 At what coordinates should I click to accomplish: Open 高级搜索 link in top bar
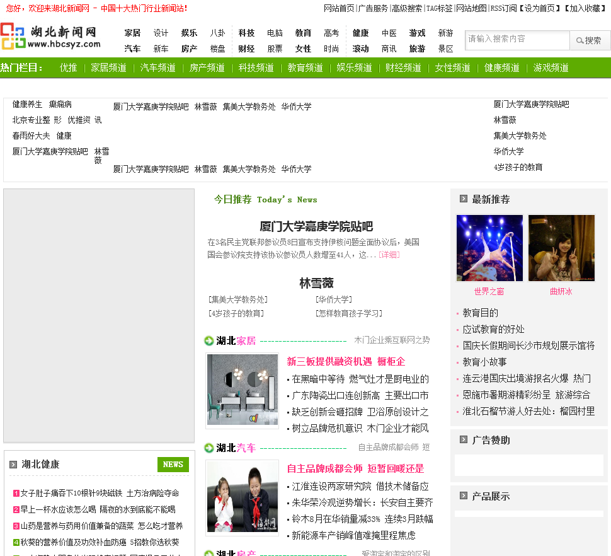coord(407,8)
